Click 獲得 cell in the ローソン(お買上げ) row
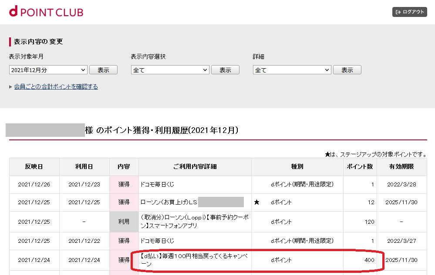The image size is (435, 275). point(124,202)
